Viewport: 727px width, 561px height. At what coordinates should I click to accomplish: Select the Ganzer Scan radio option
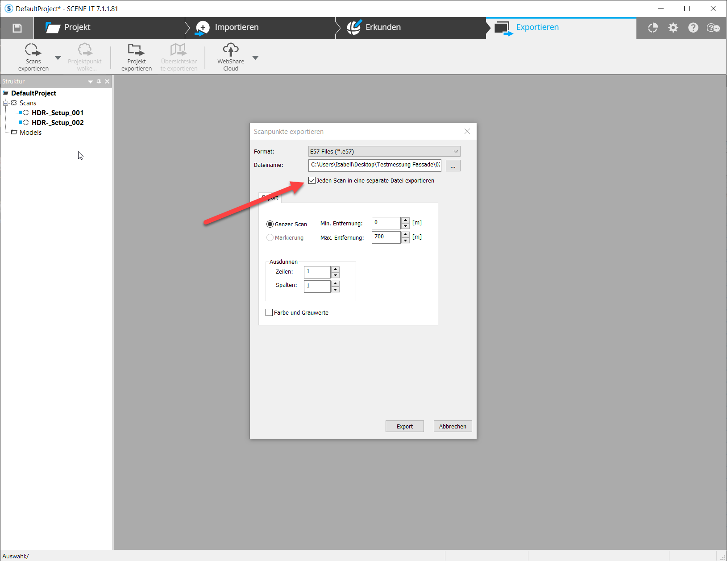click(x=270, y=224)
